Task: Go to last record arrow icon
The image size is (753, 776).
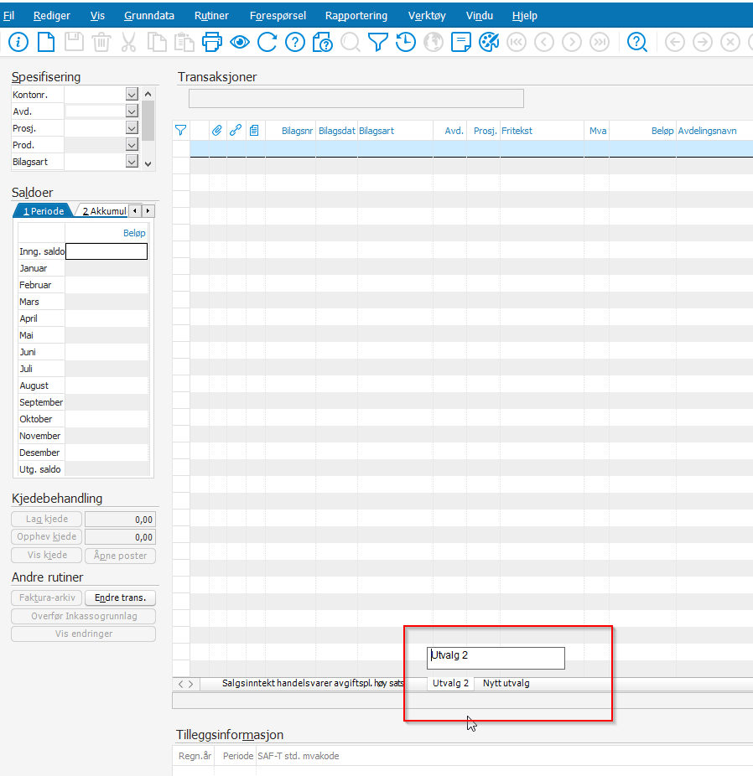Action: 600,42
